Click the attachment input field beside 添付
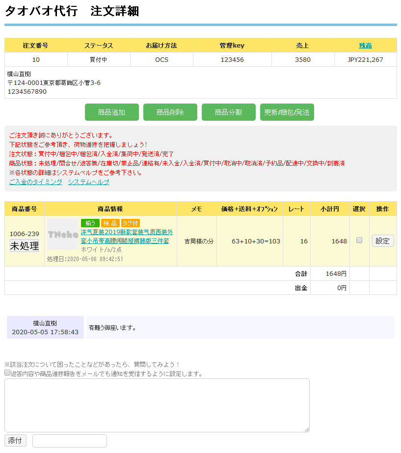This screenshot has height=453, width=401. 70,441
